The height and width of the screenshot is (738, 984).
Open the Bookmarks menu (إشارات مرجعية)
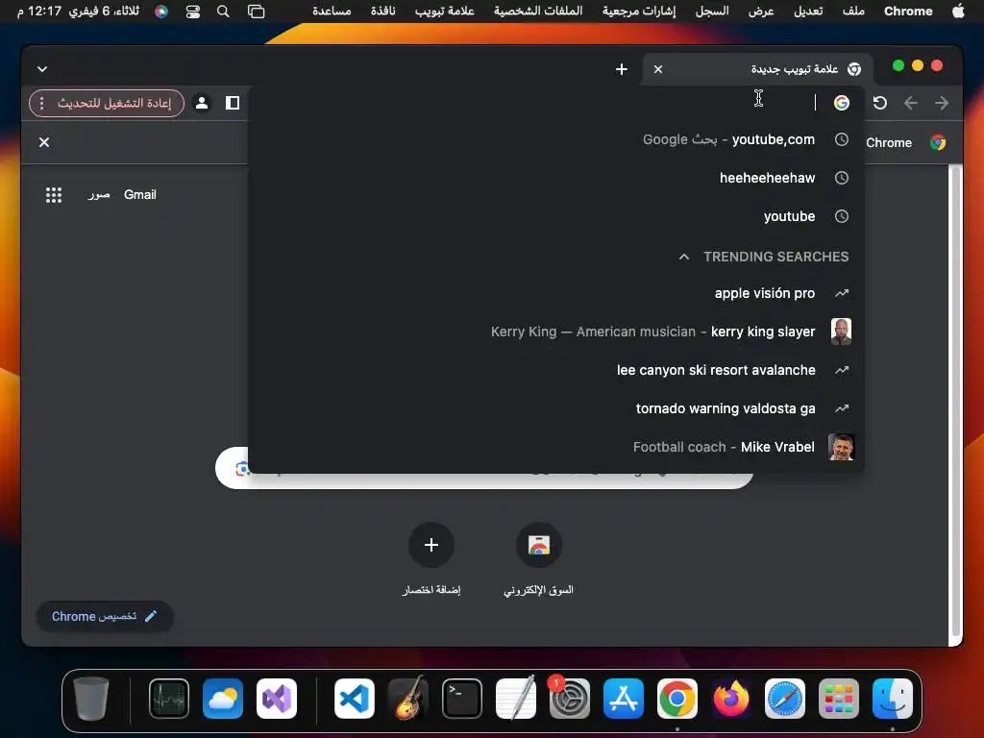tap(639, 12)
